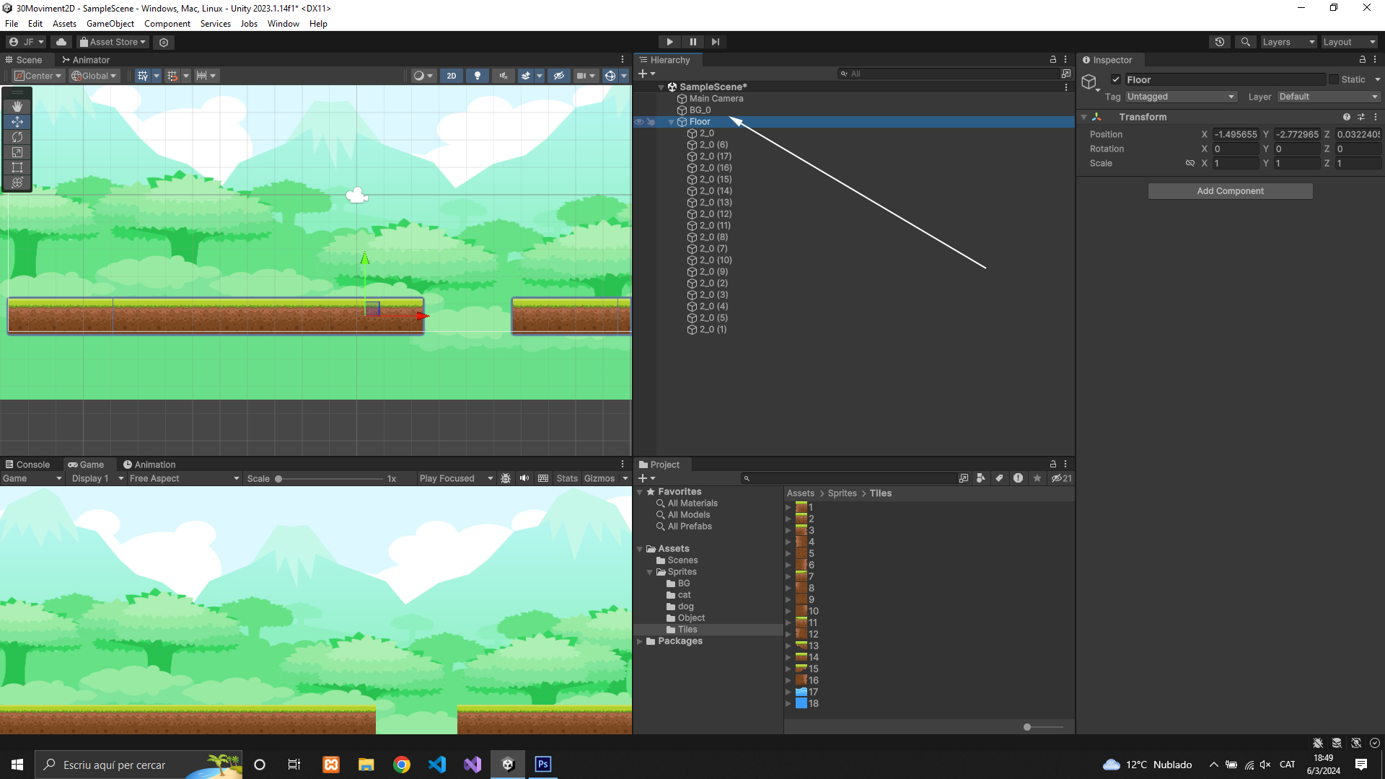Image resolution: width=1385 pixels, height=779 pixels.
Task: Select the Rect transform tool
Action: [x=17, y=167]
